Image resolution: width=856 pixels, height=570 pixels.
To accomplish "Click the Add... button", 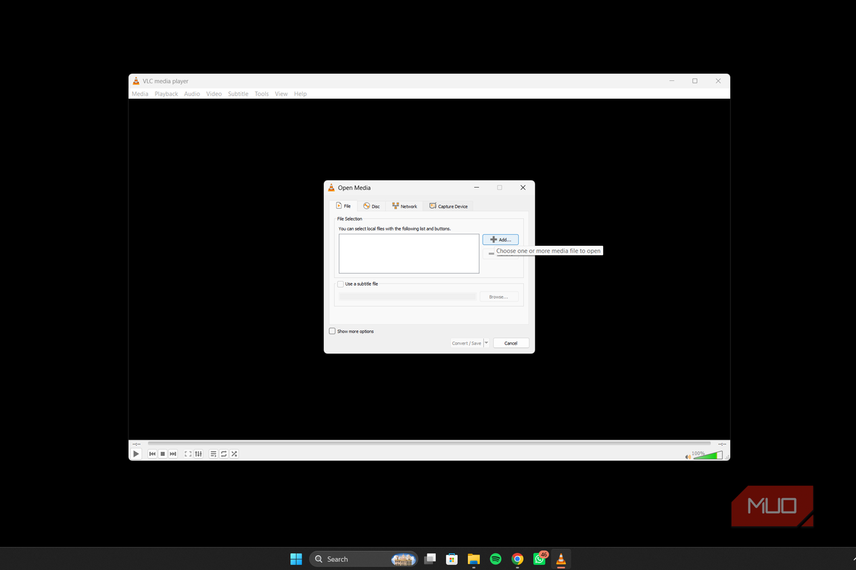I will [500, 240].
